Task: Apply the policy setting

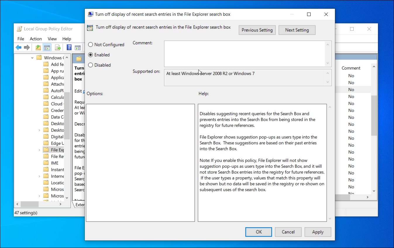Action: pos(318,232)
